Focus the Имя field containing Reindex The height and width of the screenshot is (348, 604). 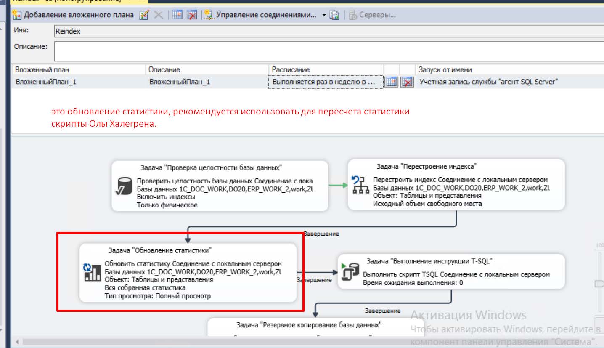click(329, 31)
